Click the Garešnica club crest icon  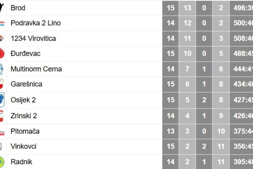tap(2, 84)
